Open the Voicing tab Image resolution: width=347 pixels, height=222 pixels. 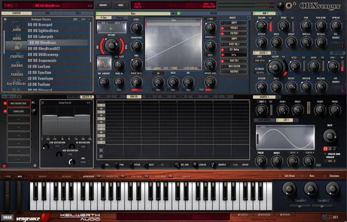coord(120,18)
